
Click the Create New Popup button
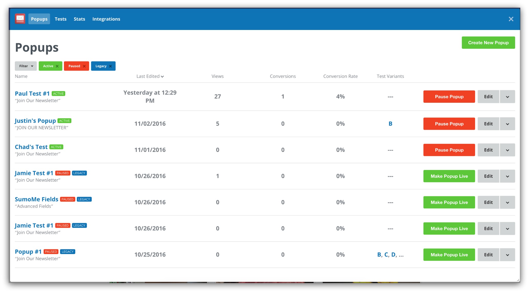pos(488,43)
